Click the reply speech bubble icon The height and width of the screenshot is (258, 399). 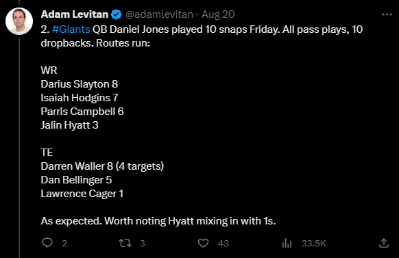click(47, 243)
